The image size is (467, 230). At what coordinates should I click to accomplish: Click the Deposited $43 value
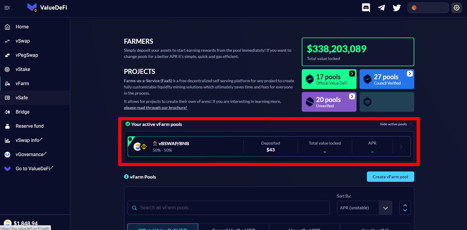click(x=271, y=150)
